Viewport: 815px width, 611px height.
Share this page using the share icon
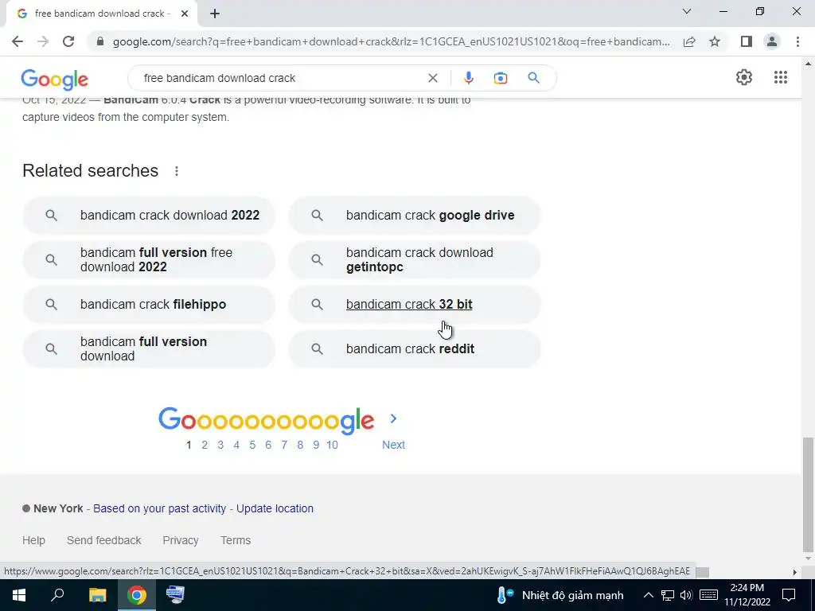click(689, 41)
